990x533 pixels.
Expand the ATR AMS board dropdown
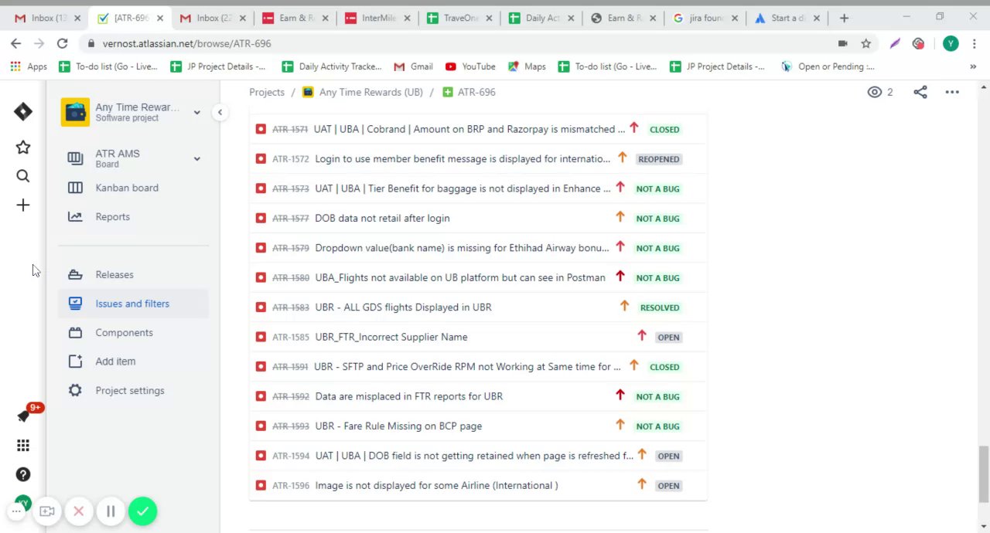tap(196, 159)
